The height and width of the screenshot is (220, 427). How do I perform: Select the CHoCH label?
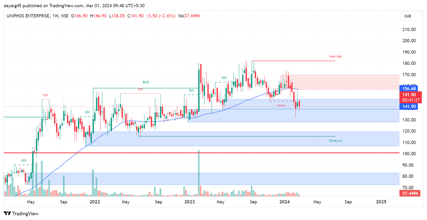281,106
